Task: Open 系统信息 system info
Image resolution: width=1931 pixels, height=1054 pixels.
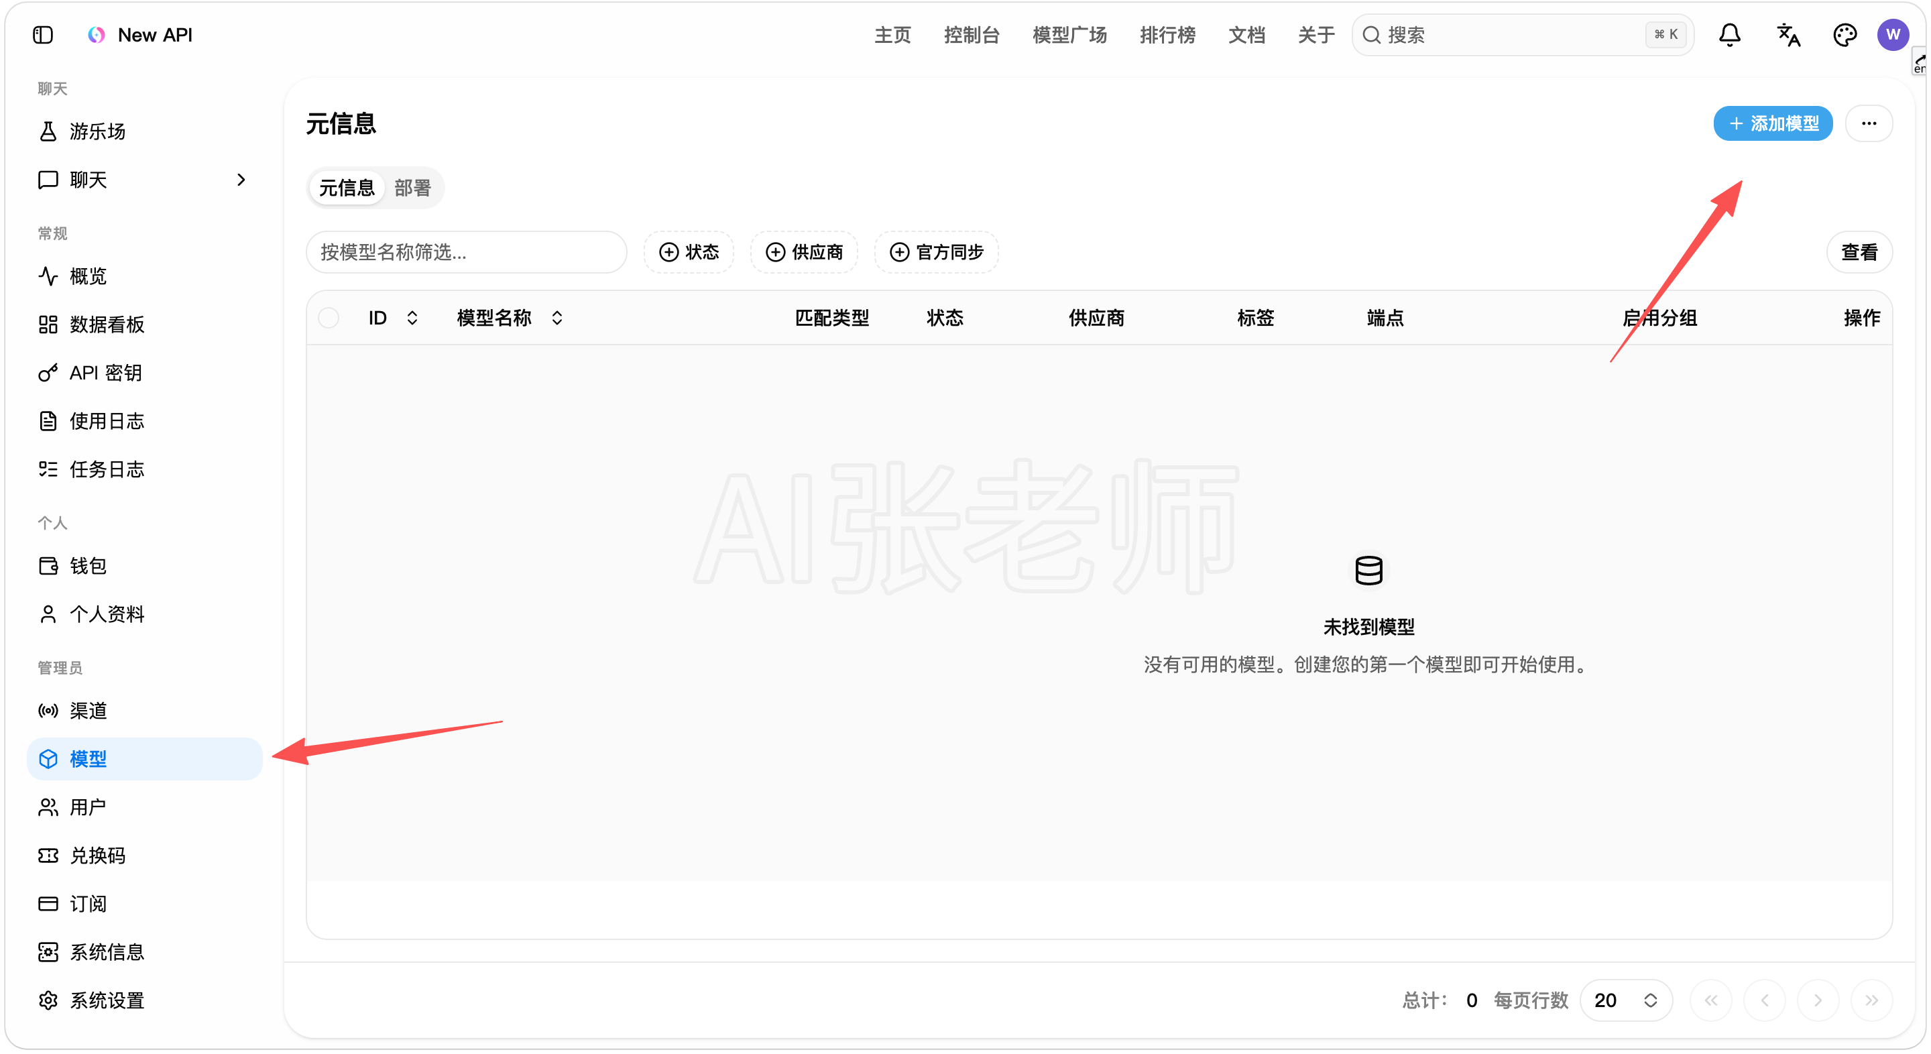Action: [144, 952]
